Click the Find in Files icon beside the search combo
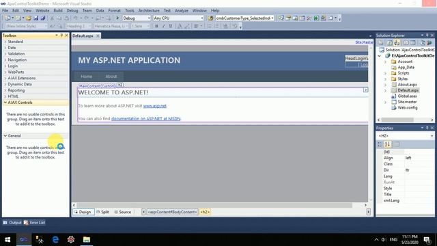This screenshot has width=437, height=246. 210,18
